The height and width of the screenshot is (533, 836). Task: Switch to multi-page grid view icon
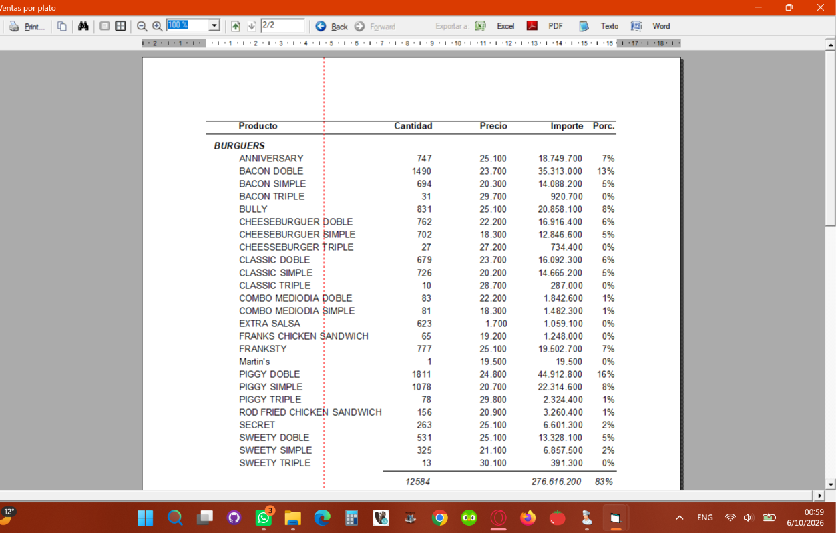[x=120, y=27]
